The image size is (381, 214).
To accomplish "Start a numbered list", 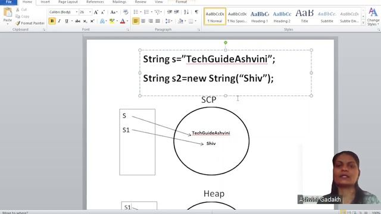I will click(146, 12).
